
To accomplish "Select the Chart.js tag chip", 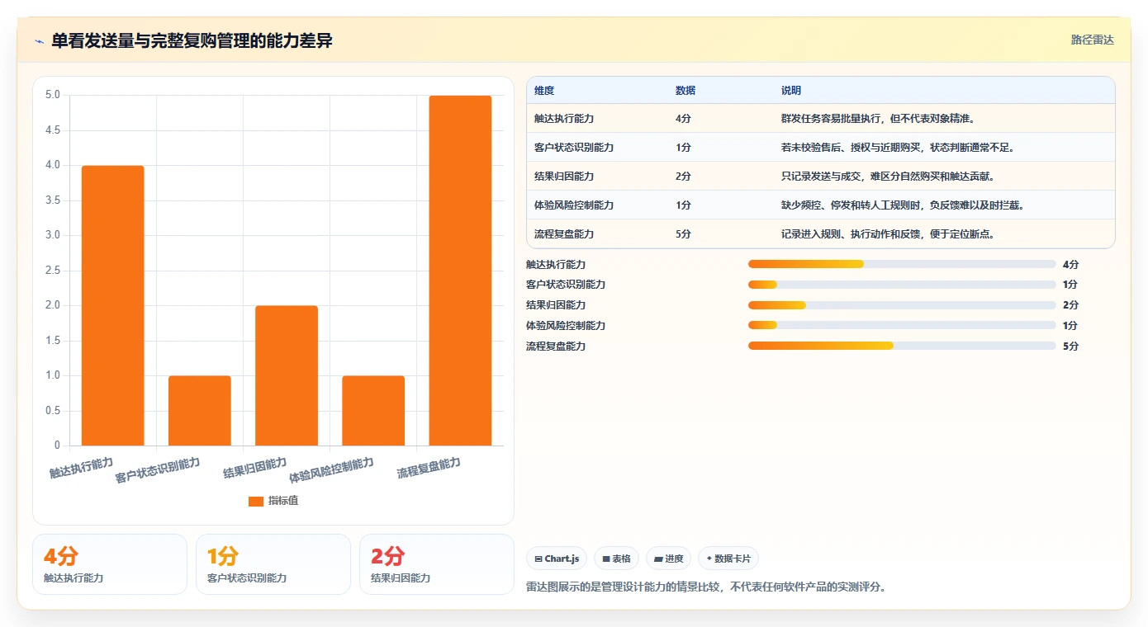I will click(x=557, y=559).
